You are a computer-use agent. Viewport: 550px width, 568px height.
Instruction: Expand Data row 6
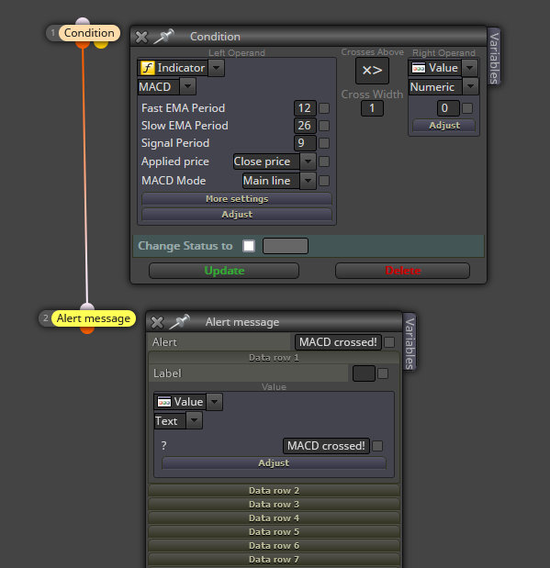[x=274, y=546]
